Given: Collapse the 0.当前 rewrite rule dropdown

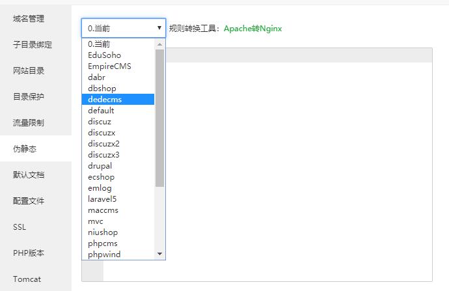Looking at the screenshot, I should coord(124,28).
